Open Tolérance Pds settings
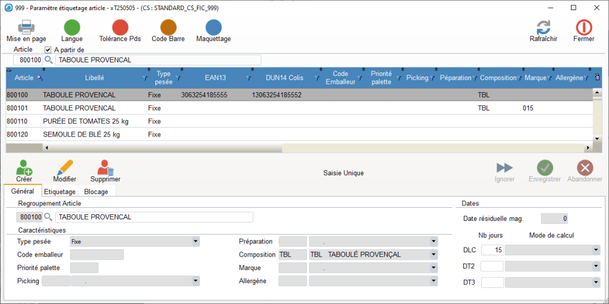609x304 pixels. (120, 27)
